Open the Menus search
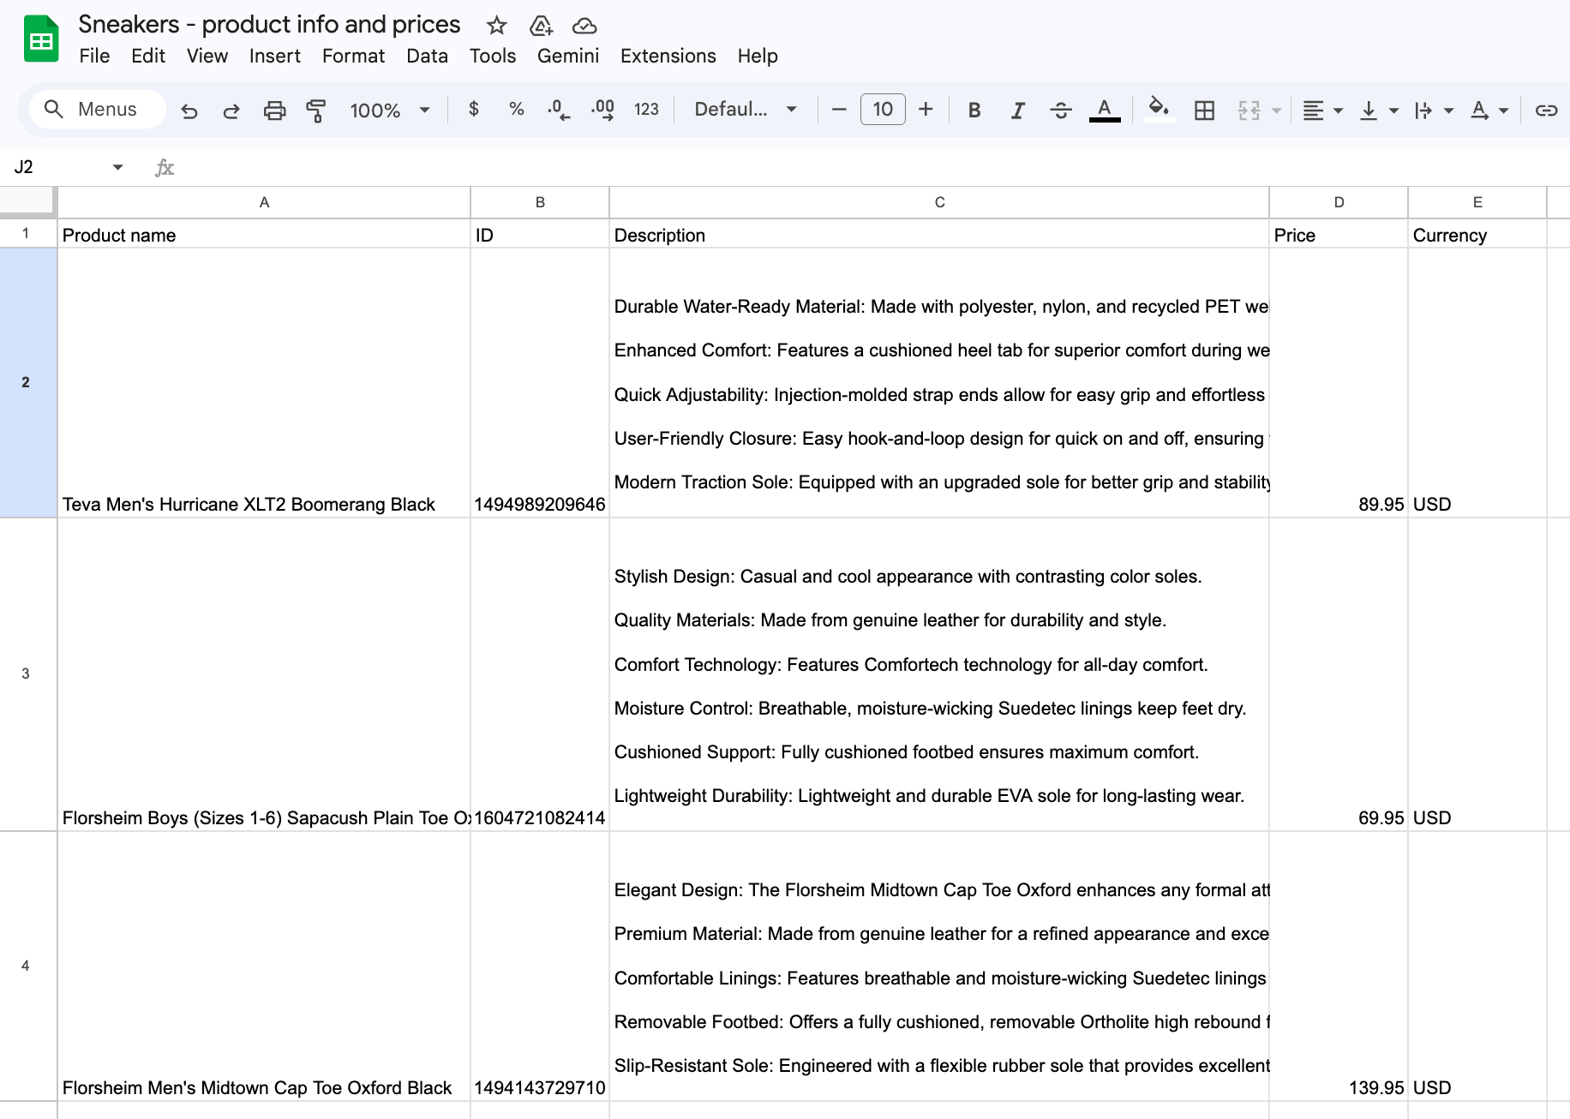1570x1119 pixels. pyautogui.click(x=96, y=110)
